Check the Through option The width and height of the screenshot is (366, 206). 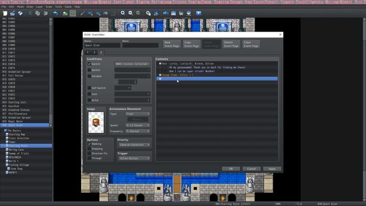(x=89, y=158)
